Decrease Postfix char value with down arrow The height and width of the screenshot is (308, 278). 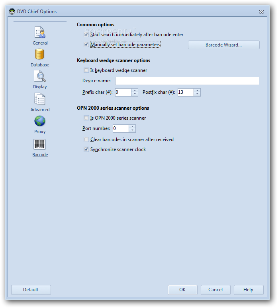point(197,94)
